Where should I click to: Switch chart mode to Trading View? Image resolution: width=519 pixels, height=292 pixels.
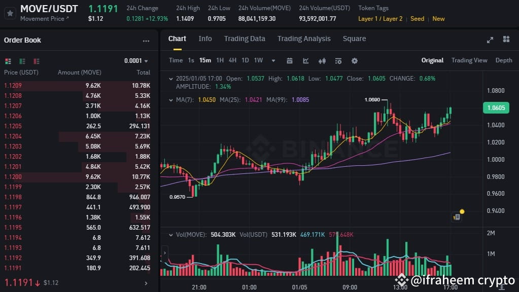coord(469,60)
